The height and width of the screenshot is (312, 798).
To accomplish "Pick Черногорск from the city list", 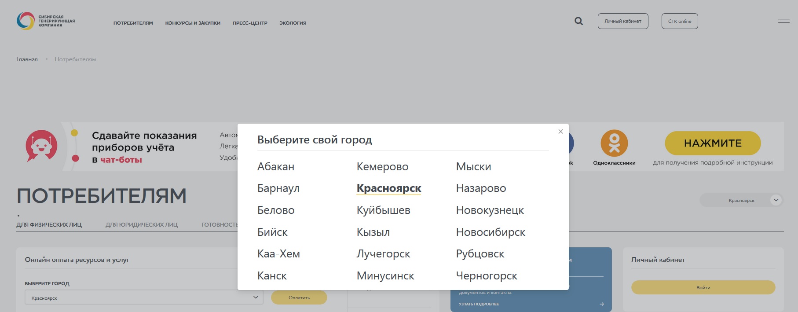I will pos(487,276).
